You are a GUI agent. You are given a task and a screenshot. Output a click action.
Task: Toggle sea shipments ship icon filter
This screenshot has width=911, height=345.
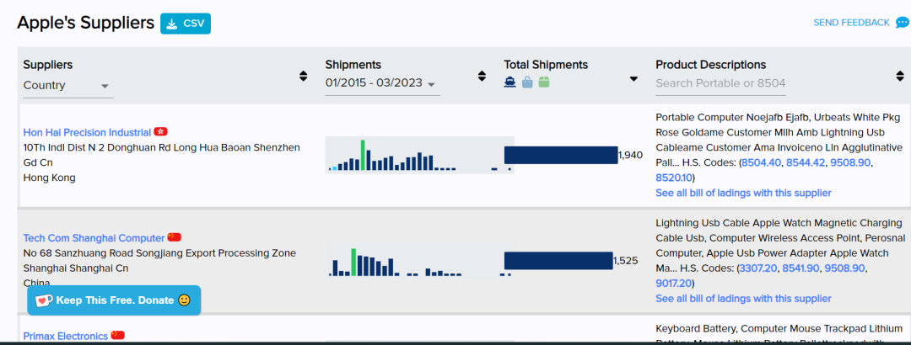click(x=510, y=82)
